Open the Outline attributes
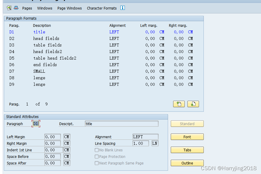261x174 pixels. pos(187,163)
